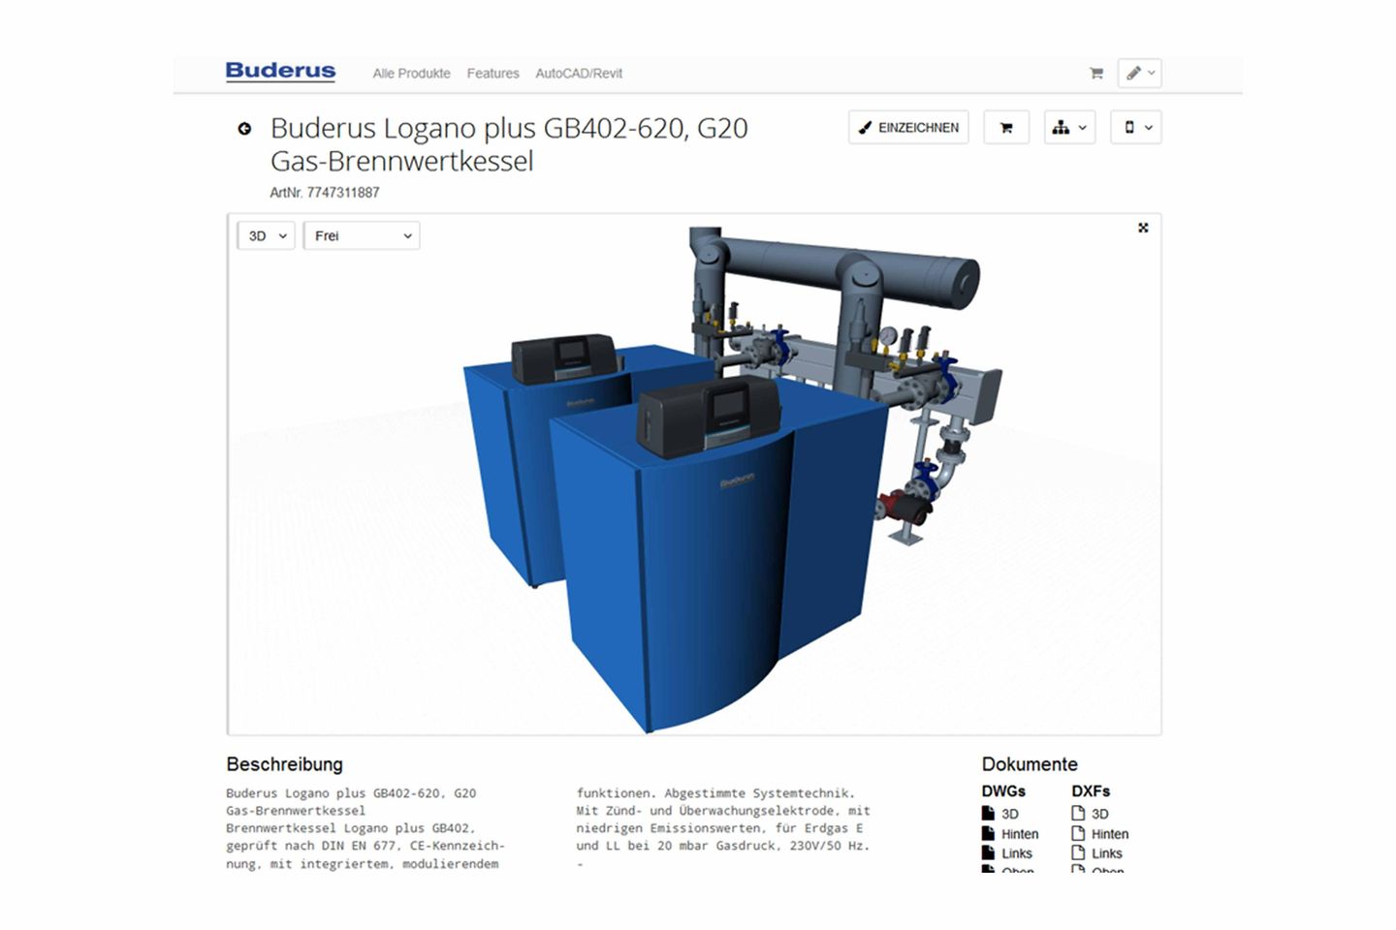Screen dimensions: 1396x930
Task: Click the EINZEICHNEN button
Action: (908, 127)
